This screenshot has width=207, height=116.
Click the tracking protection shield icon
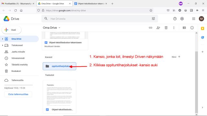pos(38,10)
